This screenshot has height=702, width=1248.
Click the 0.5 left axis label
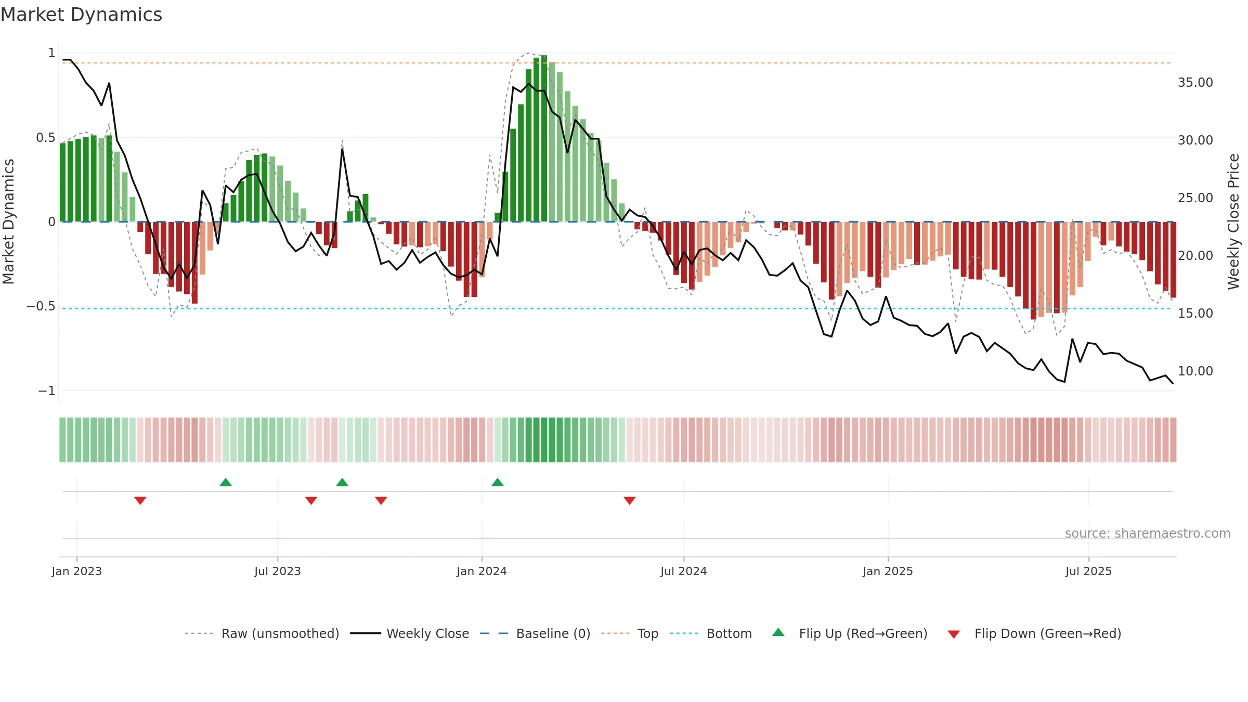point(46,137)
